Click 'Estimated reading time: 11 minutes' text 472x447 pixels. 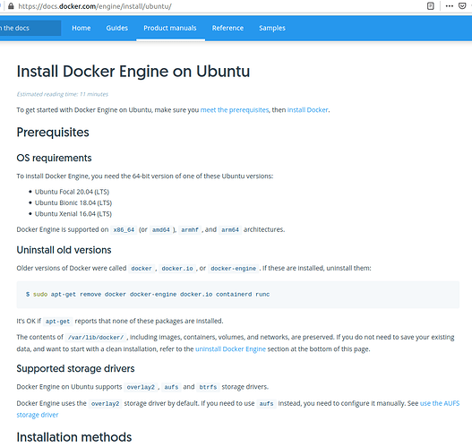tap(63, 94)
